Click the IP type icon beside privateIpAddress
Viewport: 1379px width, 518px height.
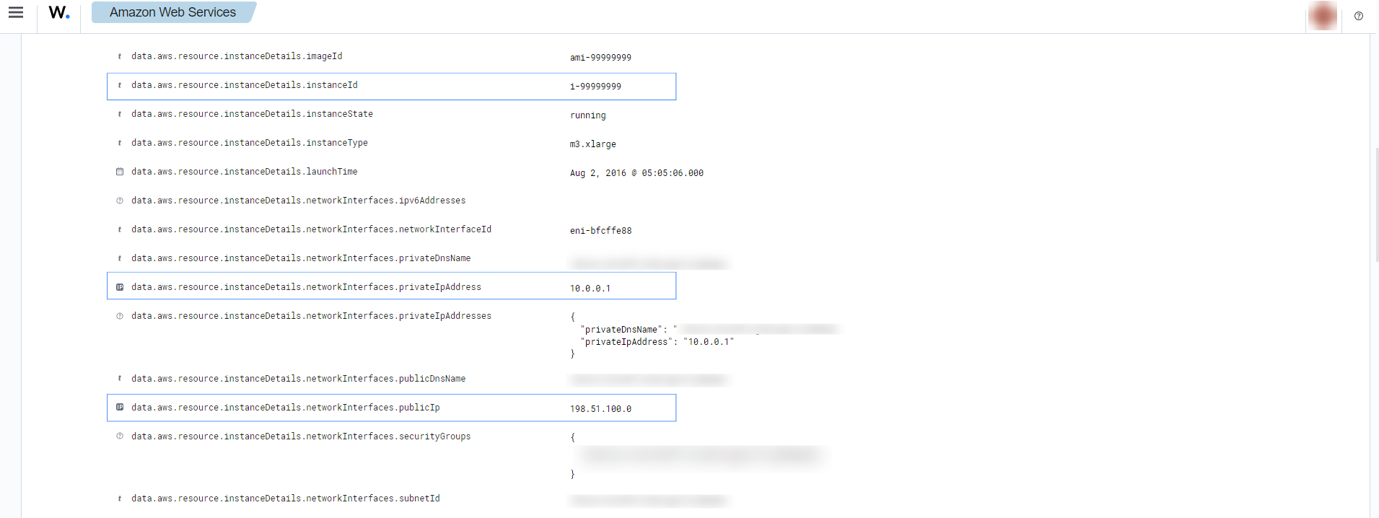(x=120, y=287)
